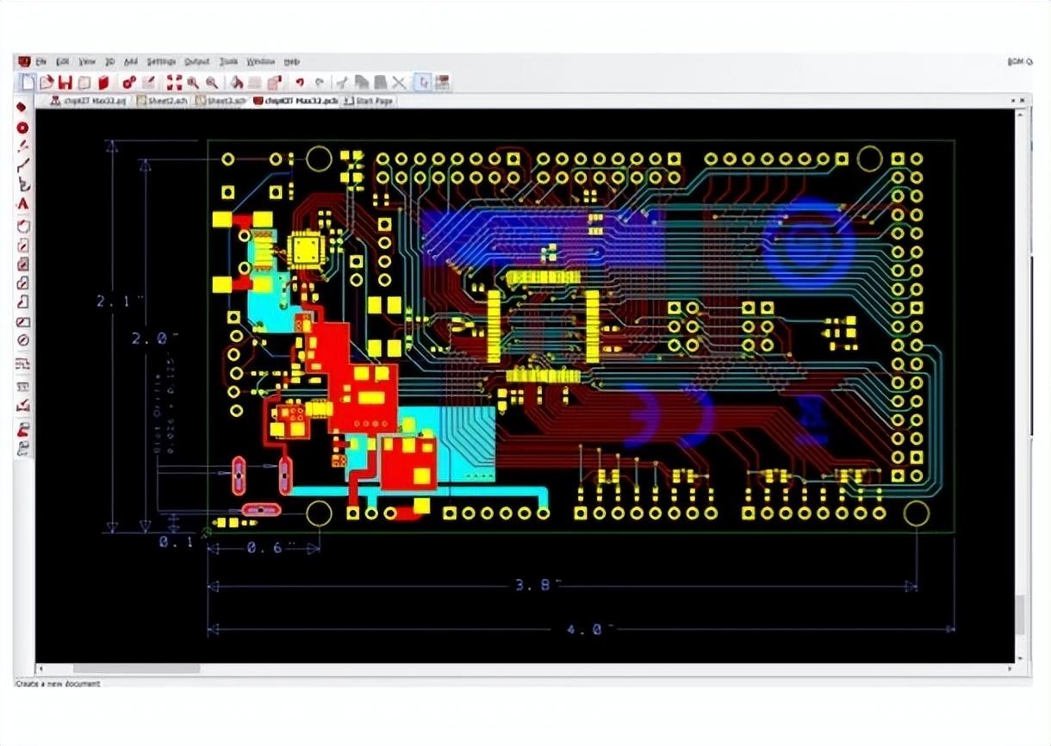
Task: Click the application logo in the menu bar
Action: point(24,61)
